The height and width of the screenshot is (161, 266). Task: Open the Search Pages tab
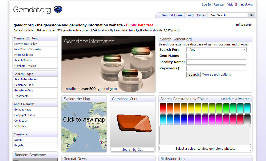[196, 15]
